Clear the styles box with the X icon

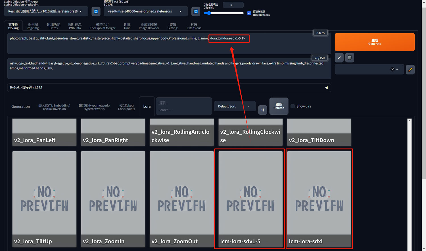392,69
